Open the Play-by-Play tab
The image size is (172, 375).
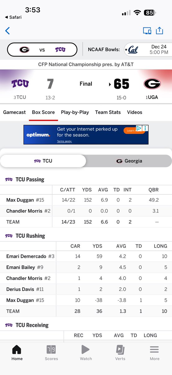click(x=75, y=112)
